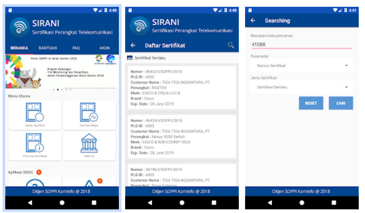Open the Tarif Sertifikasi menu icon
The height and width of the screenshot is (213, 365).
click(89, 114)
